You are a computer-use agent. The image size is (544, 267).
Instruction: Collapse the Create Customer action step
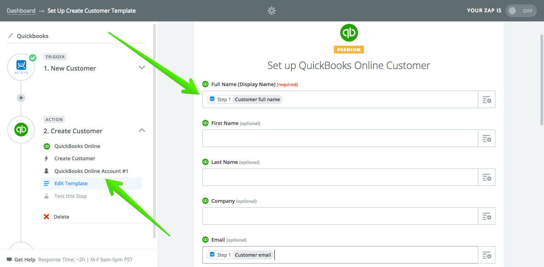point(142,130)
